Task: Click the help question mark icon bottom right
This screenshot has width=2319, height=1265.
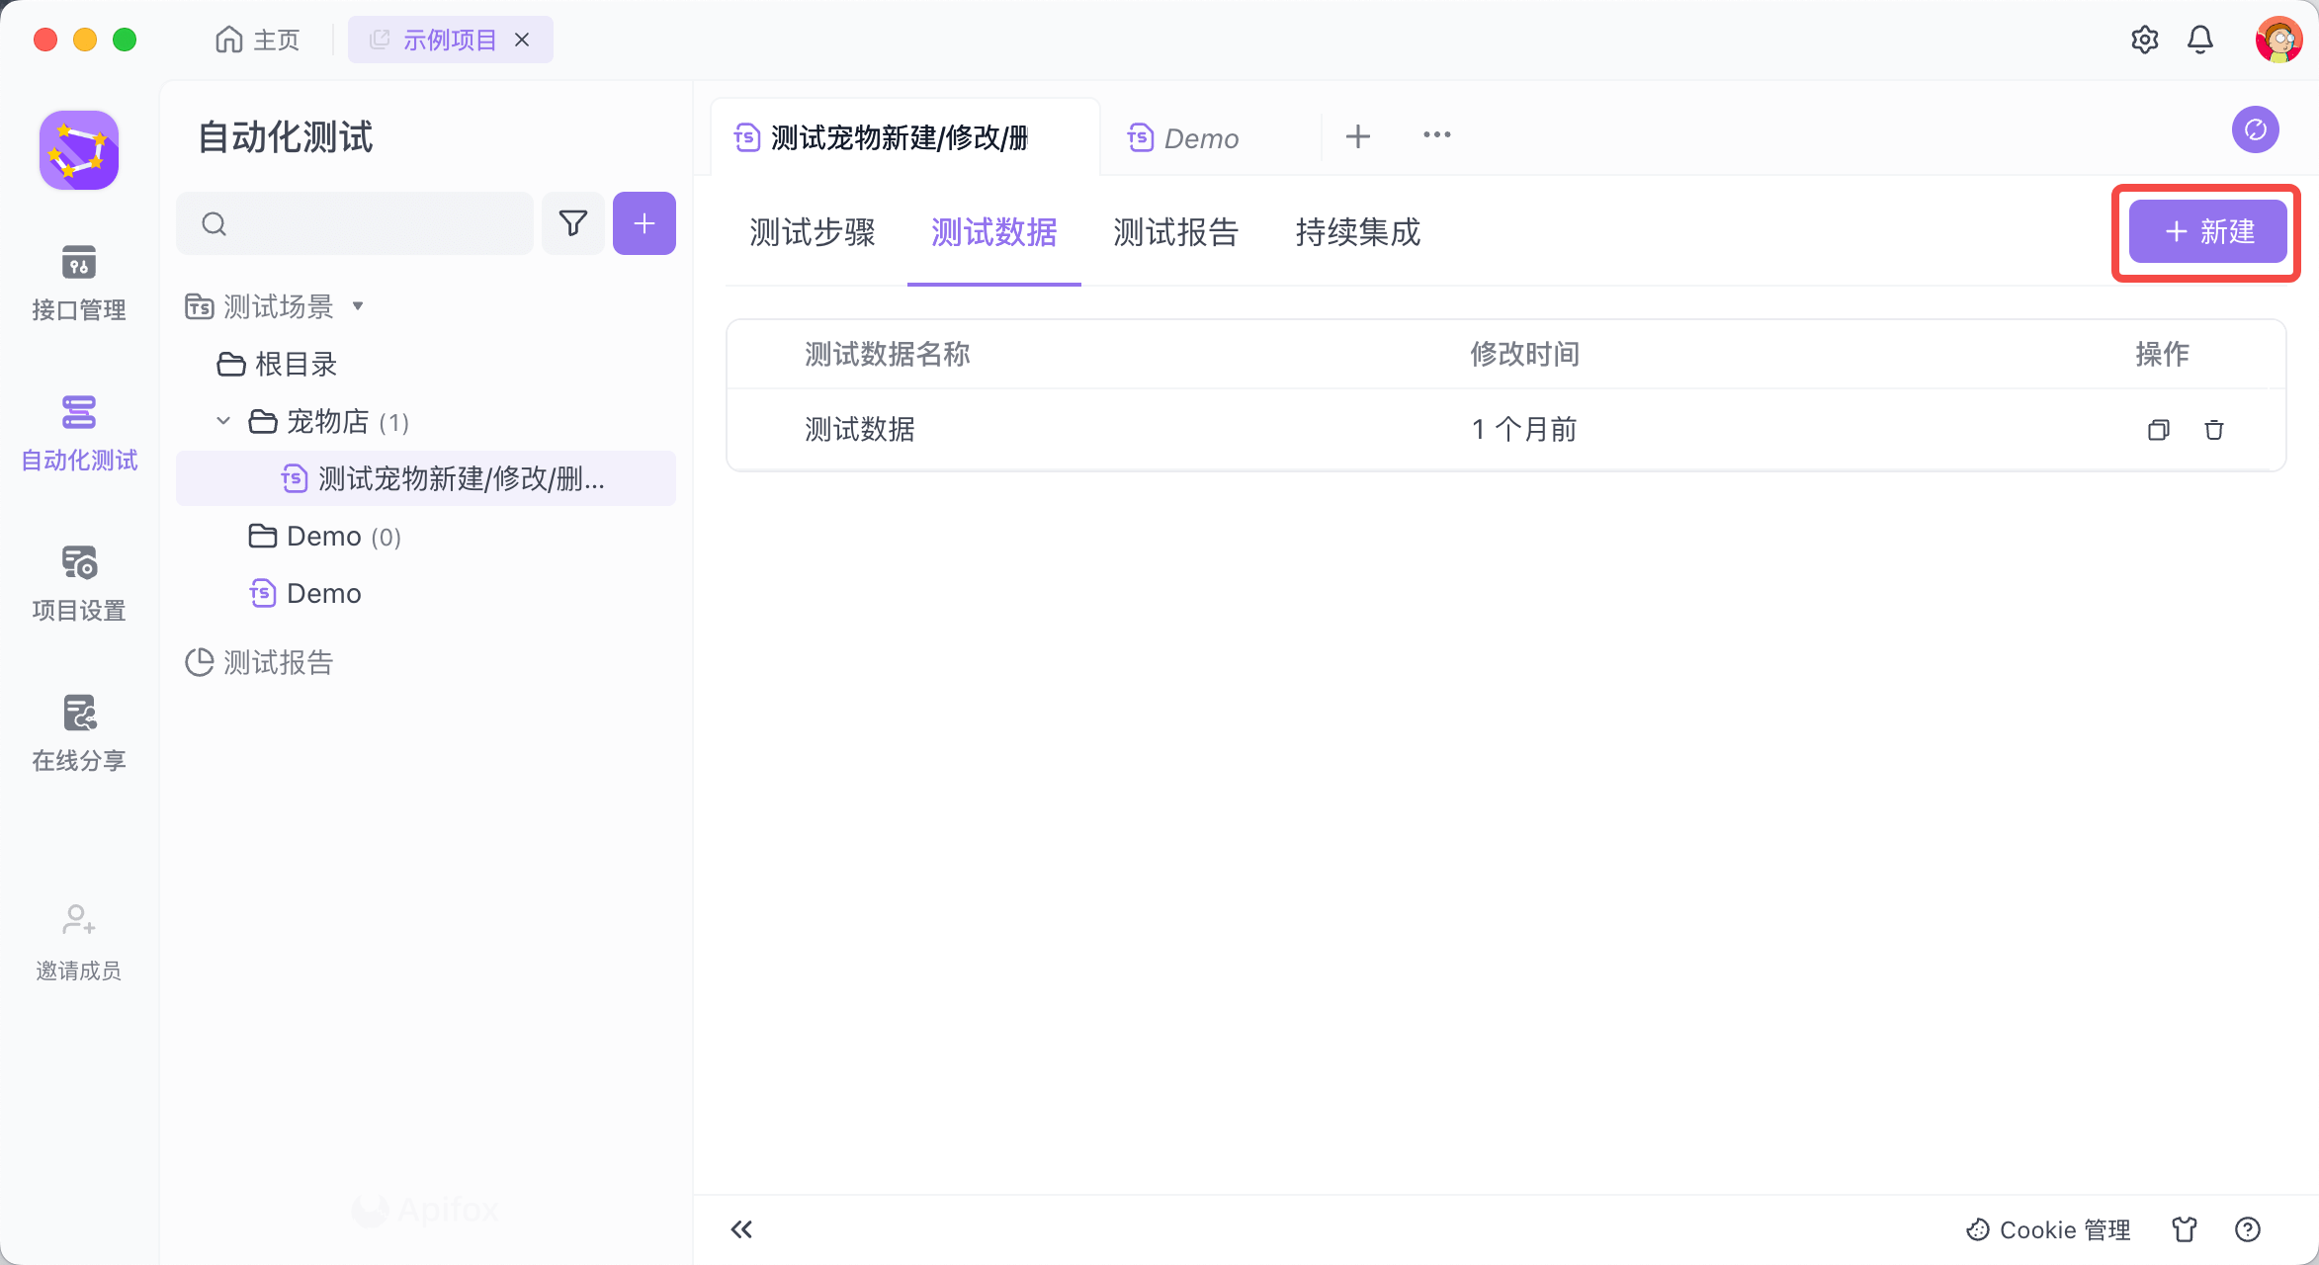Action: click(2247, 1229)
